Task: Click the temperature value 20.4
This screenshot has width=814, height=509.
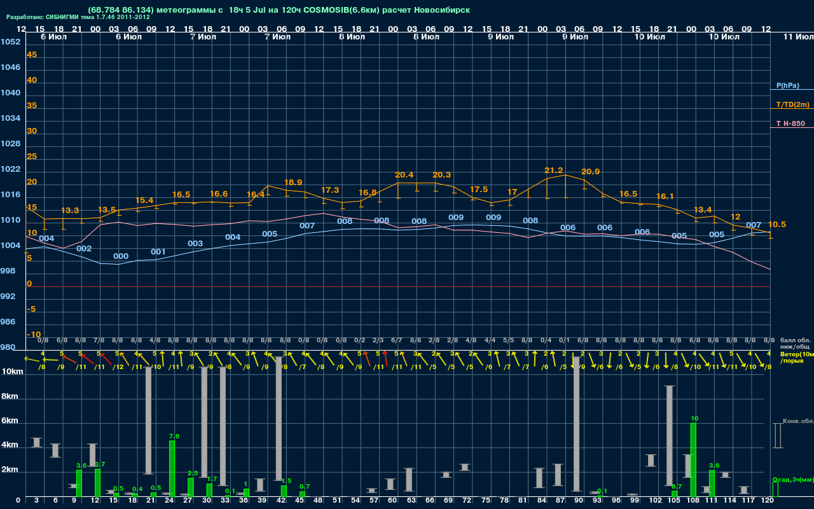Action: pyautogui.click(x=404, y=175)
